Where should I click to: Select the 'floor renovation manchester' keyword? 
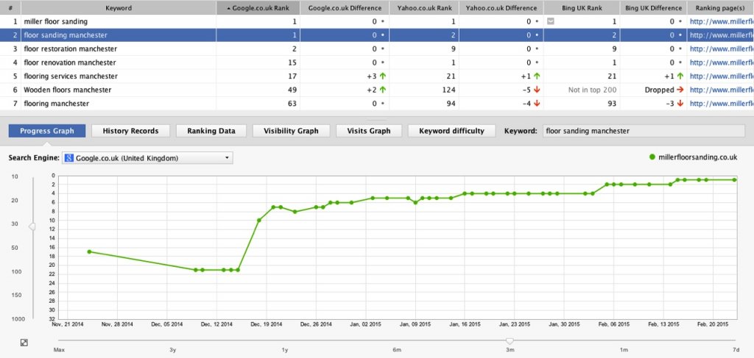(70, 62)
